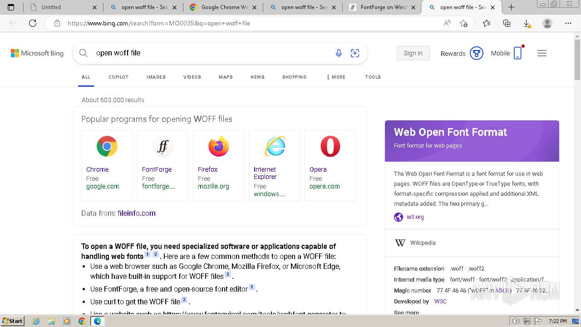The height and width of the screenshot is (327, 581).
Task: Click the Wikipedia logo icon
Action: [400, 243]
